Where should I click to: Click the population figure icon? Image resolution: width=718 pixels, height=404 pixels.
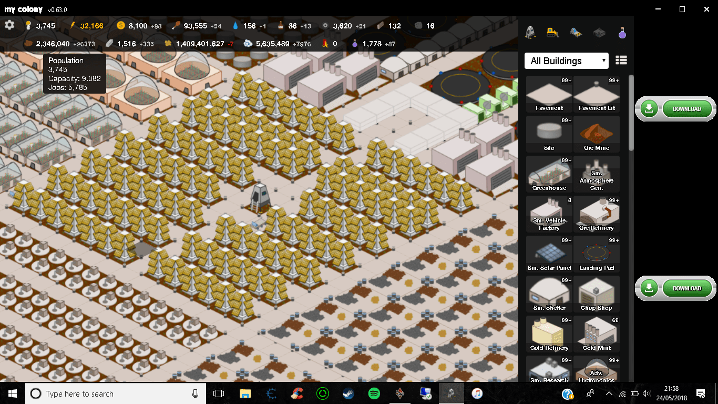27,25
